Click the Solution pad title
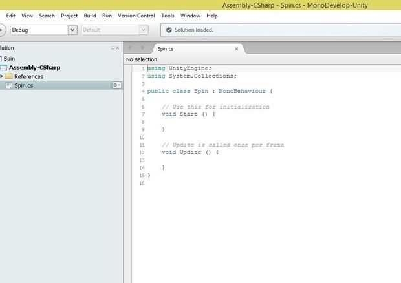 point(7,48)
